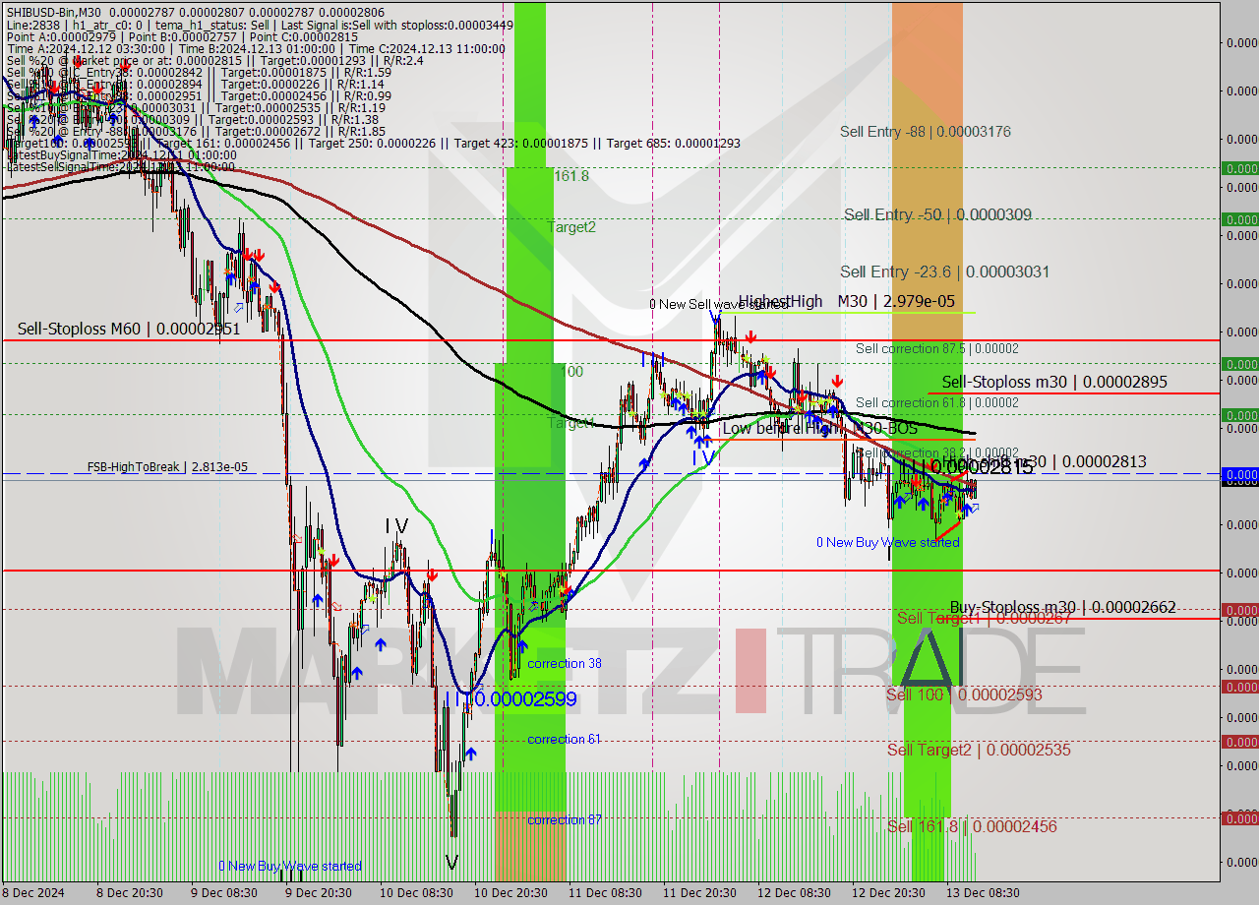Click the '11 Dec 20:30' time axis label
1259x905 pixels.
[699, 893]
